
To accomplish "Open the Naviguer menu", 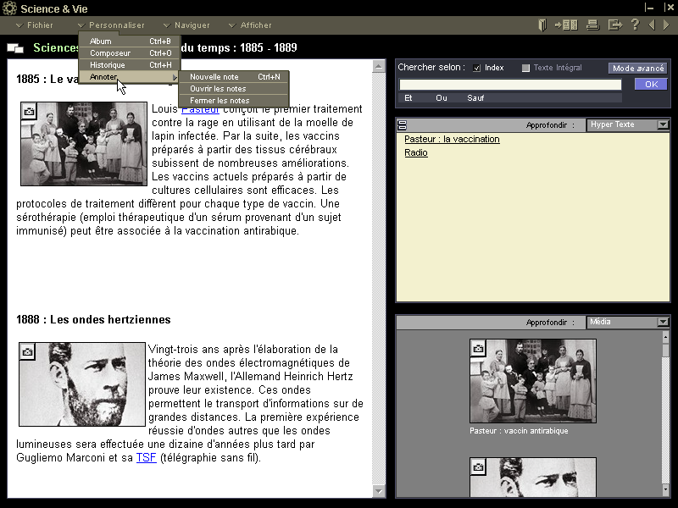I will pyautogui.click(x=186, y=25).
